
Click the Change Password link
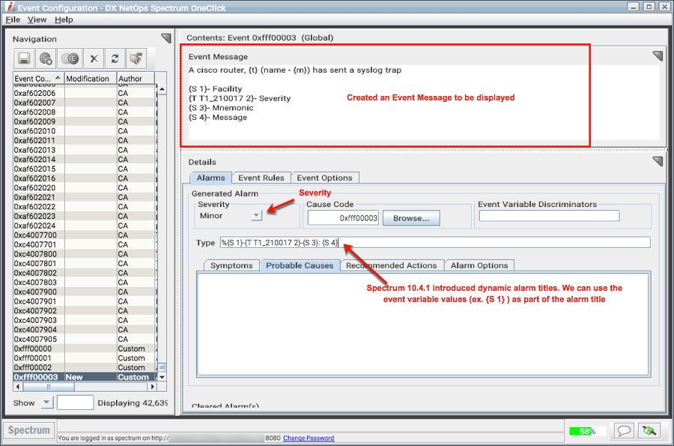tap(309, 438)
